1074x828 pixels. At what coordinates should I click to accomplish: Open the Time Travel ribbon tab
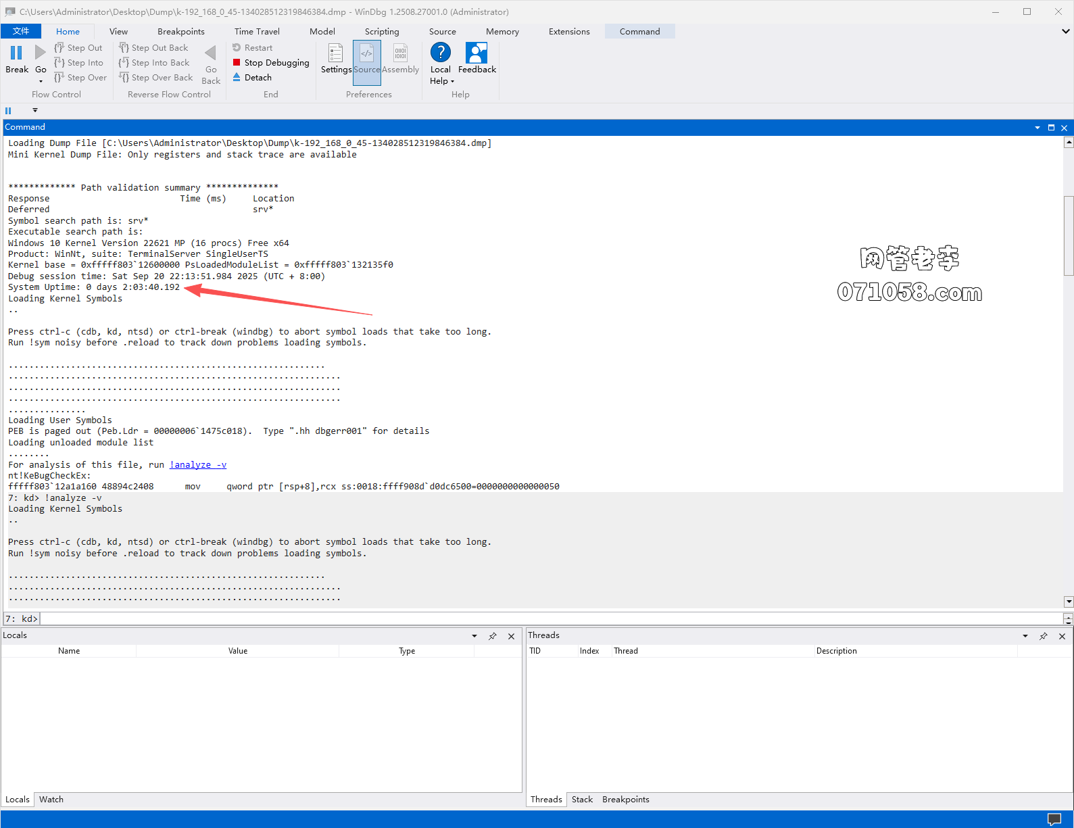[x=257, y=31]
